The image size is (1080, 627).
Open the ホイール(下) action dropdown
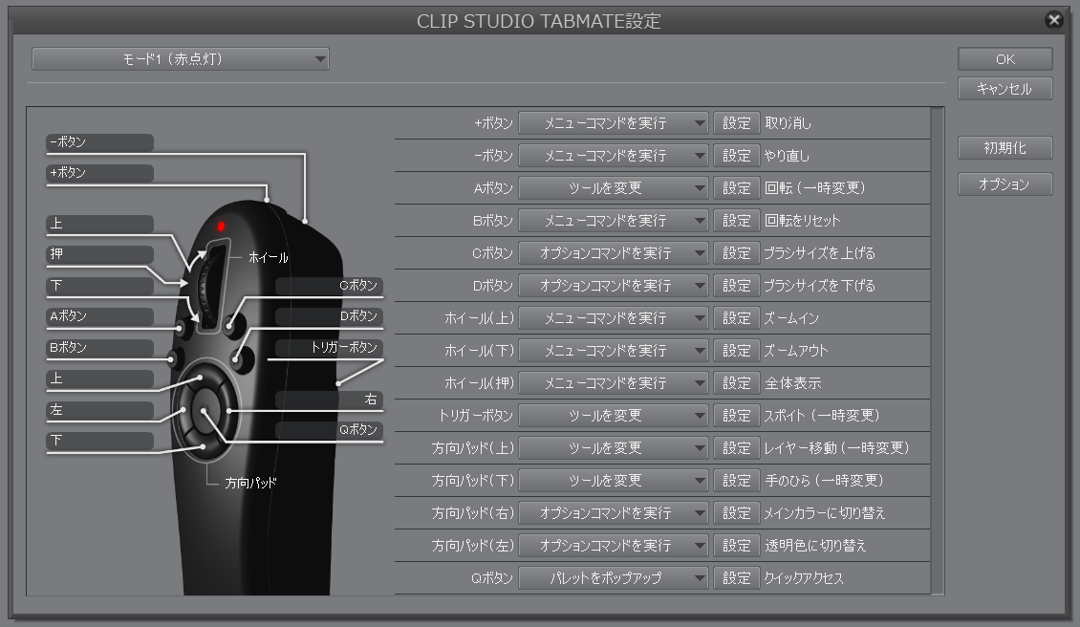click(x=613, y=351)
